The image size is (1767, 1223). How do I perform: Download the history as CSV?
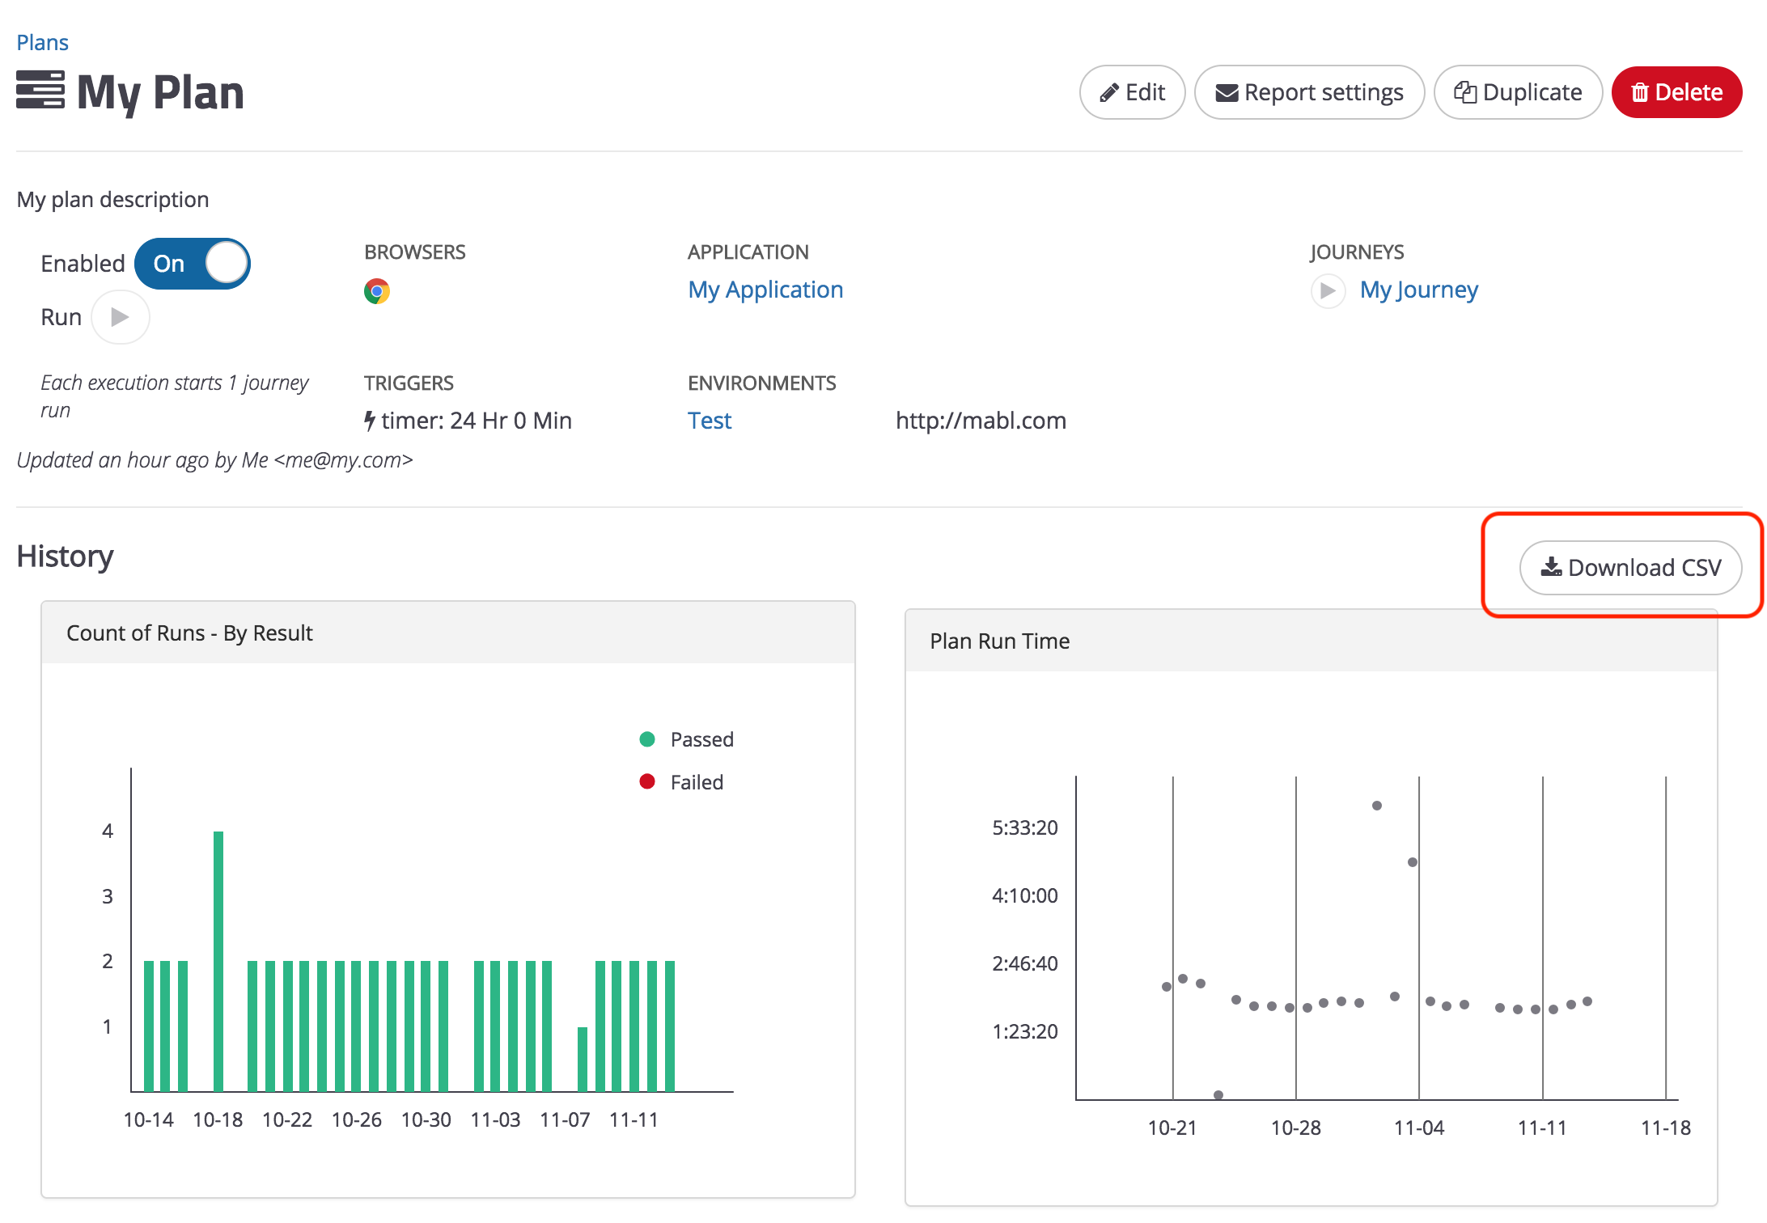click(x=1630, y=568)
